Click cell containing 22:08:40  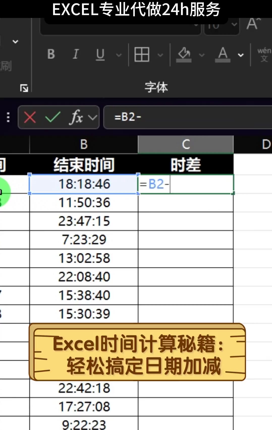84,277
